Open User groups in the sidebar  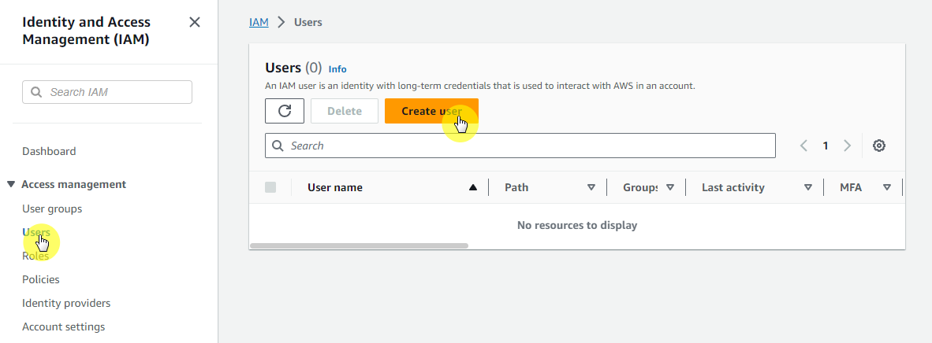[52, 209]
